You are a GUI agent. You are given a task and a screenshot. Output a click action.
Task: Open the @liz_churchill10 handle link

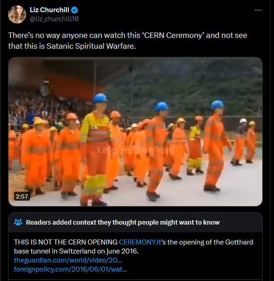(x=54, y=19)
